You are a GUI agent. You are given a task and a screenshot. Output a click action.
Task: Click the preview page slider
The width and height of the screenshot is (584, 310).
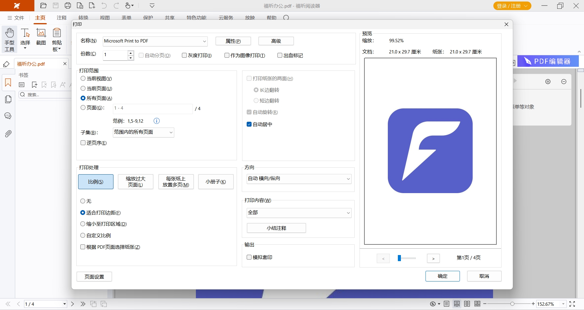(407, 258)
